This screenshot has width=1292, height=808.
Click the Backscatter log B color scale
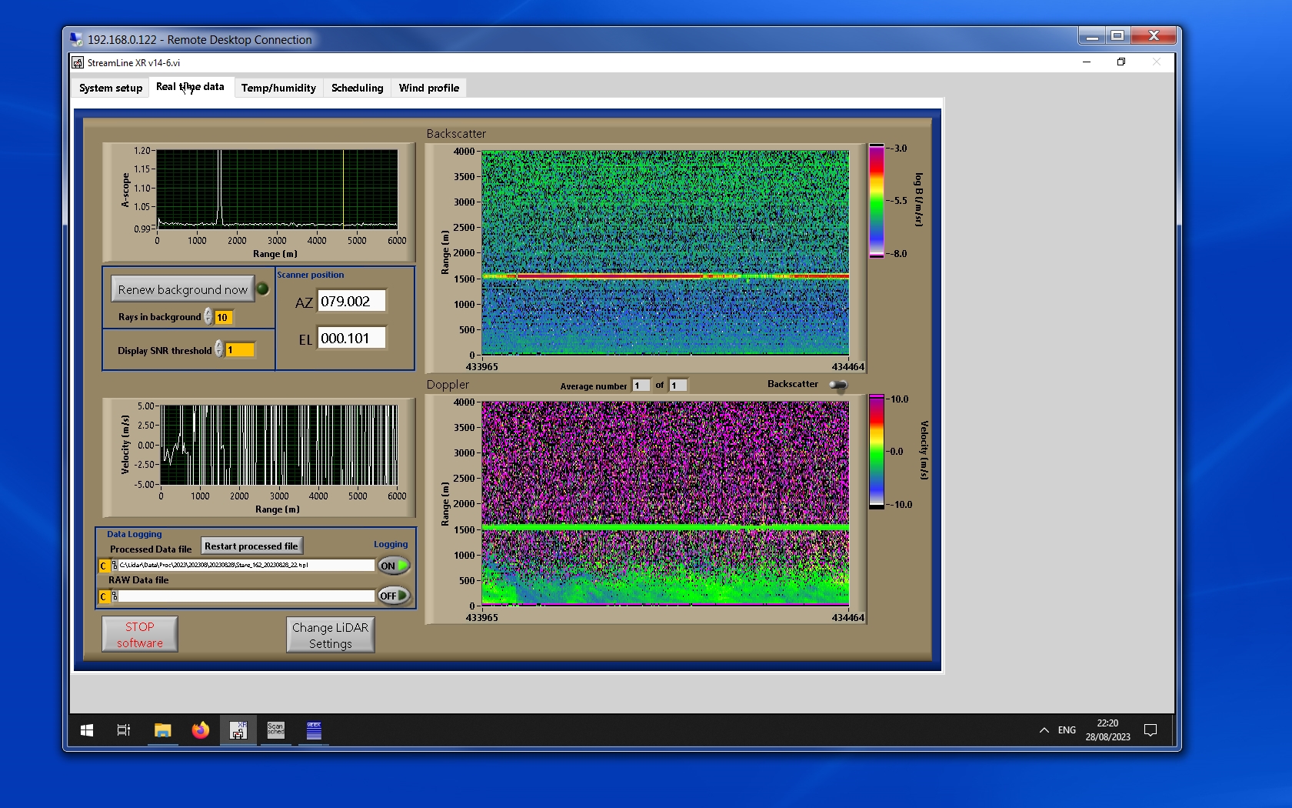point(877,201)
